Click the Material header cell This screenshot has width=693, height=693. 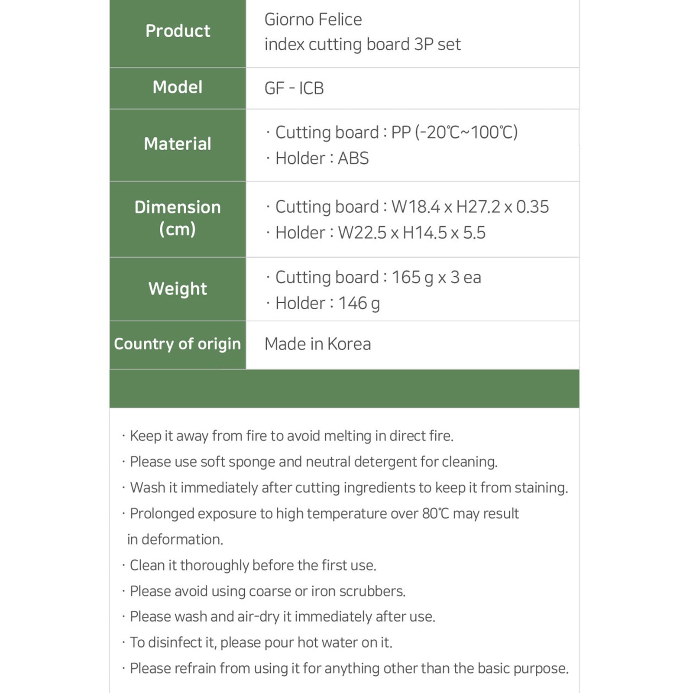pyautogui.click(x=178, y=144)
